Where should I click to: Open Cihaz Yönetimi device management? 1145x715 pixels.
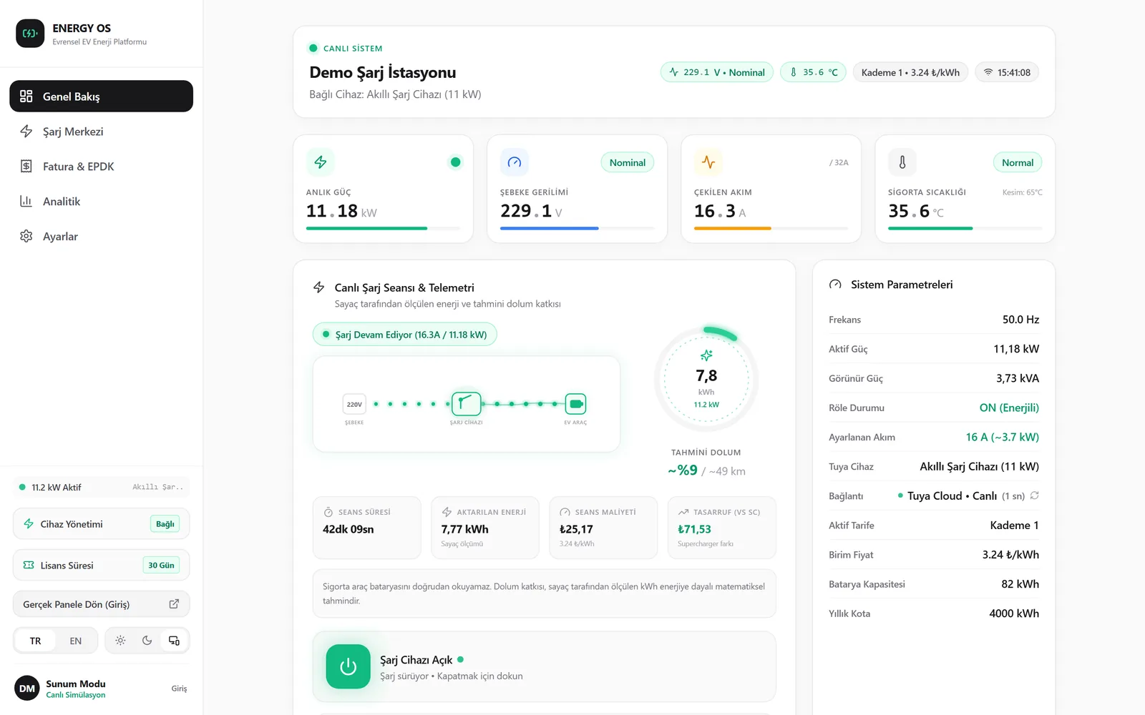(101, 524)
